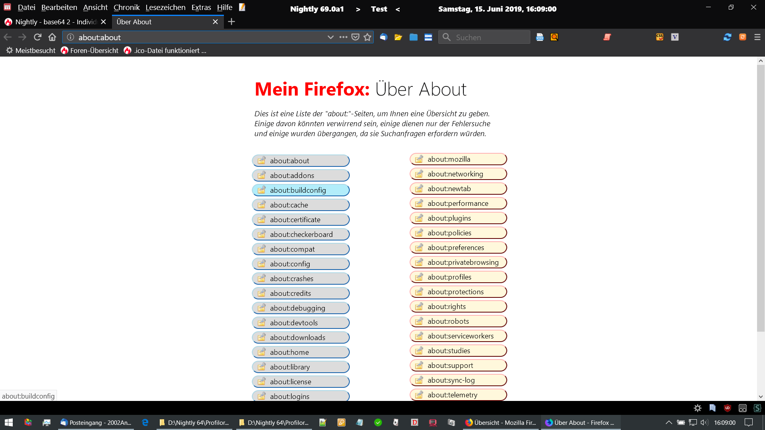Open the Thunderbird mail toolbar icon
The image size is (765, 430).
(x=383, y=37)
